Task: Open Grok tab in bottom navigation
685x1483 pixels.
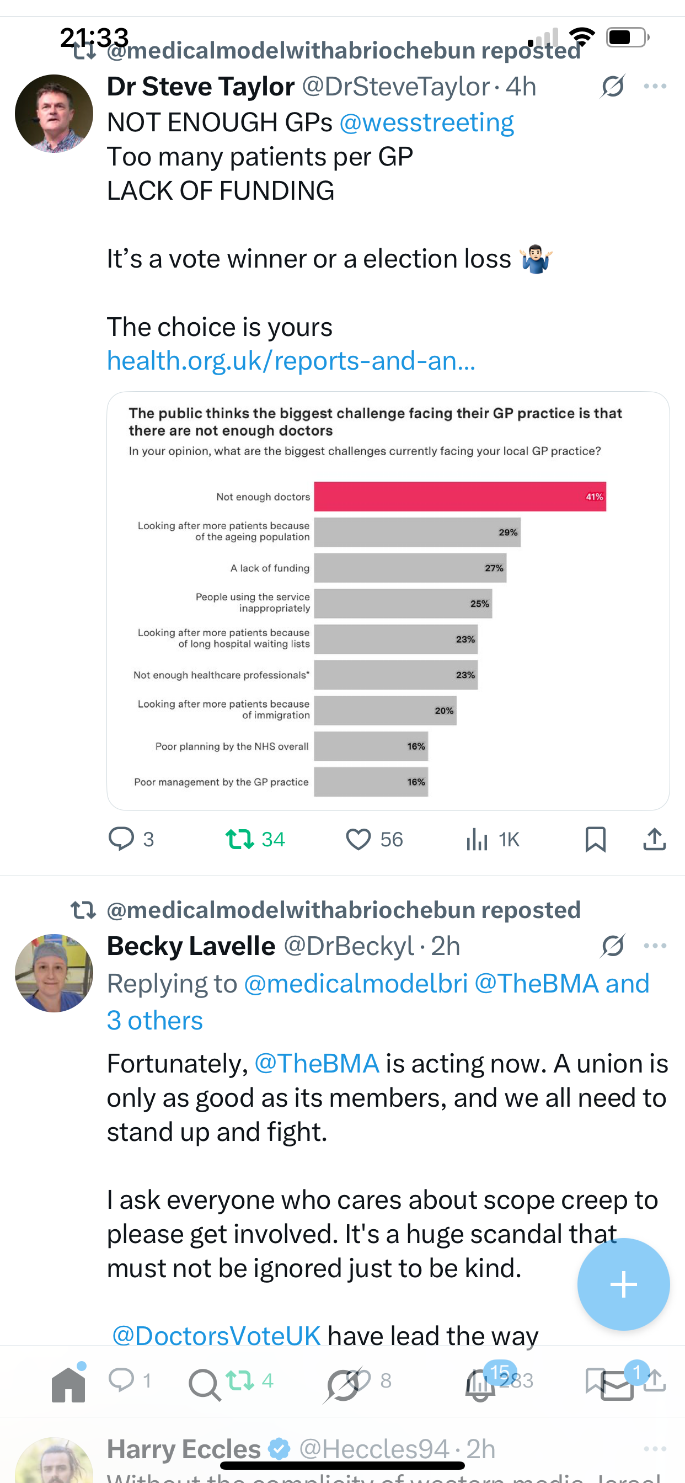Action: [x=343, y=1384]
